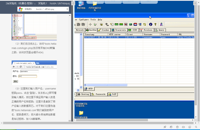This screenshot has height=130, width=200.
Task: Open the Tools menu
Action: (93, 19)
